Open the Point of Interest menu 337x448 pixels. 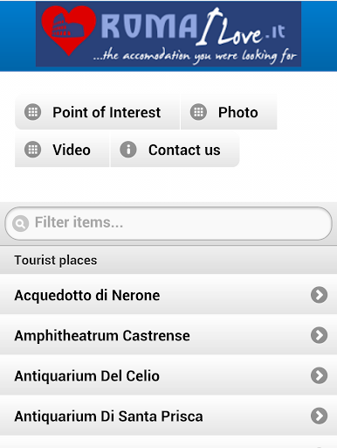(x=97, y=112)
